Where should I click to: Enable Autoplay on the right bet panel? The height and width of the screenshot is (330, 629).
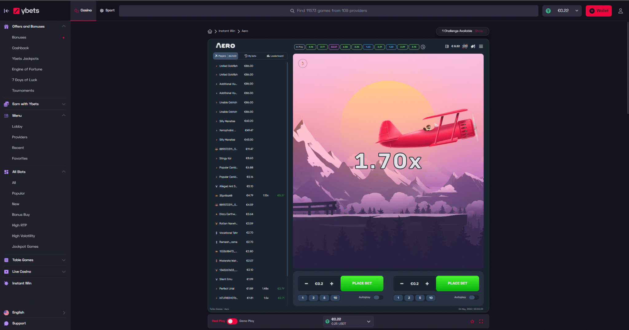click(474, 297)
